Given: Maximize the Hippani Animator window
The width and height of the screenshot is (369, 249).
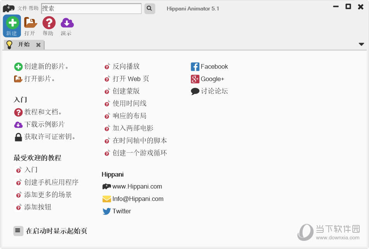Looking at the screenshot, I should tap(348, 7).
